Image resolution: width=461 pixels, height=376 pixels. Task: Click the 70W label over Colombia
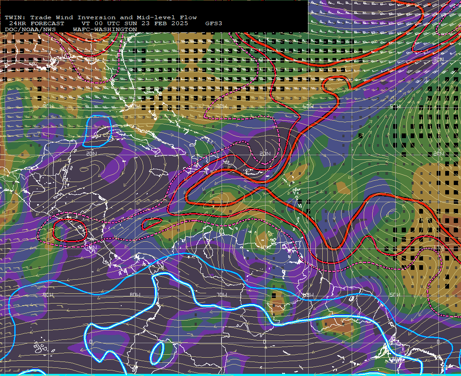tap(222, 295)
